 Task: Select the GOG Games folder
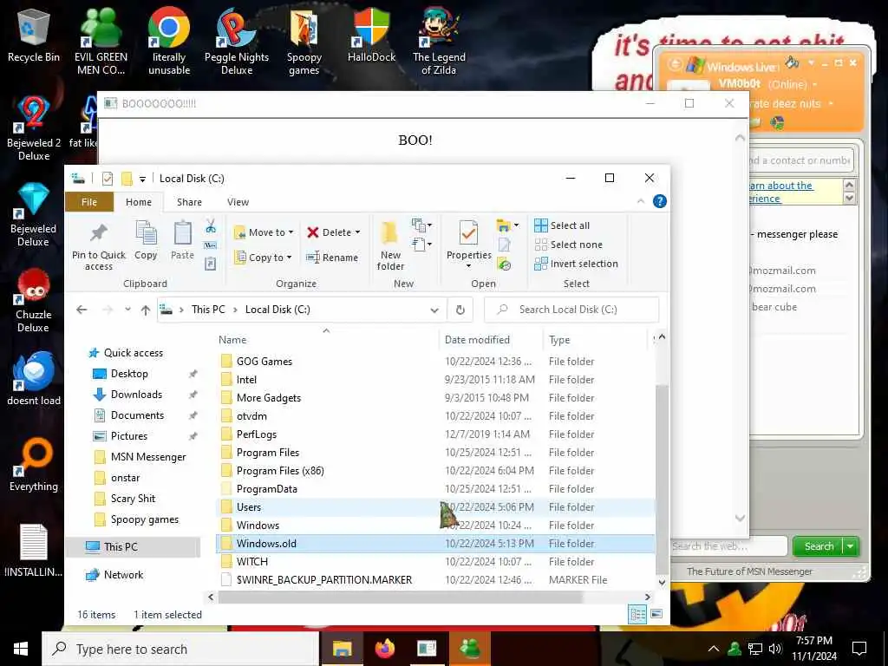tap(435, 362)
